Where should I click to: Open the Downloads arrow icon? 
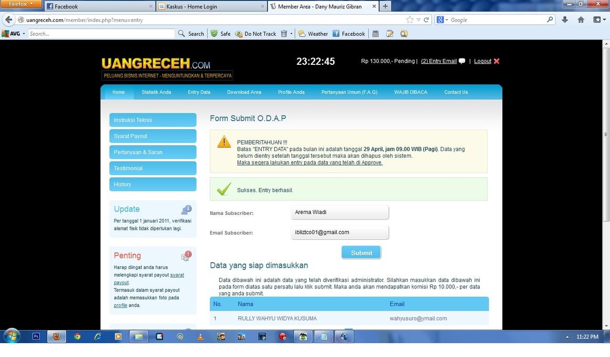[x=565, y=20]
